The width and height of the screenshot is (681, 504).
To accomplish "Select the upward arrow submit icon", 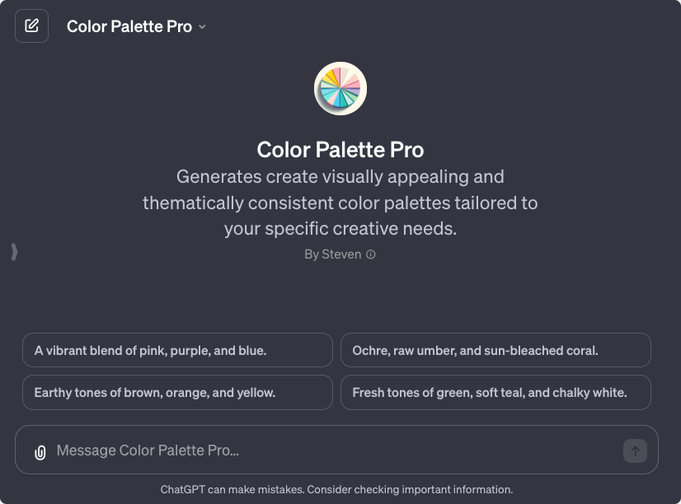I will coord(633,450).
